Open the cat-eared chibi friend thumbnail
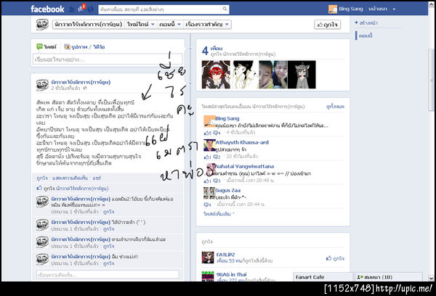Image resolution: width=436 pixels, height=296 pixels. [302, 75]
